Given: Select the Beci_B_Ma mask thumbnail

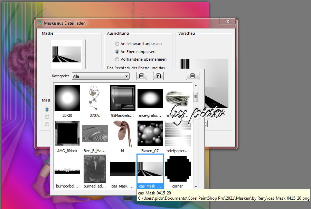Looking at the screenshot, I should [94, 133].
